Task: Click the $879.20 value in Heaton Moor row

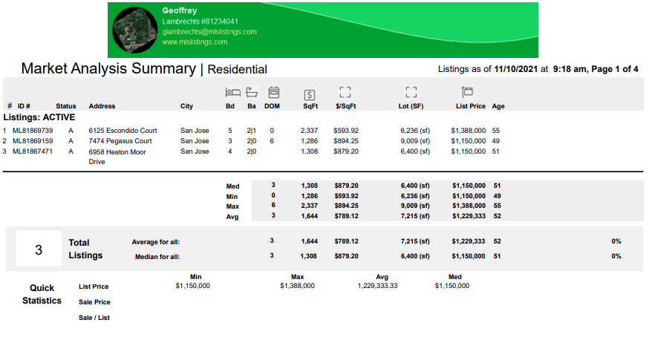Action: 346,151
